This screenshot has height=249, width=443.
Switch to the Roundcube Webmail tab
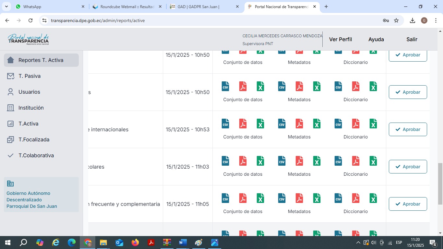point(127,6)
